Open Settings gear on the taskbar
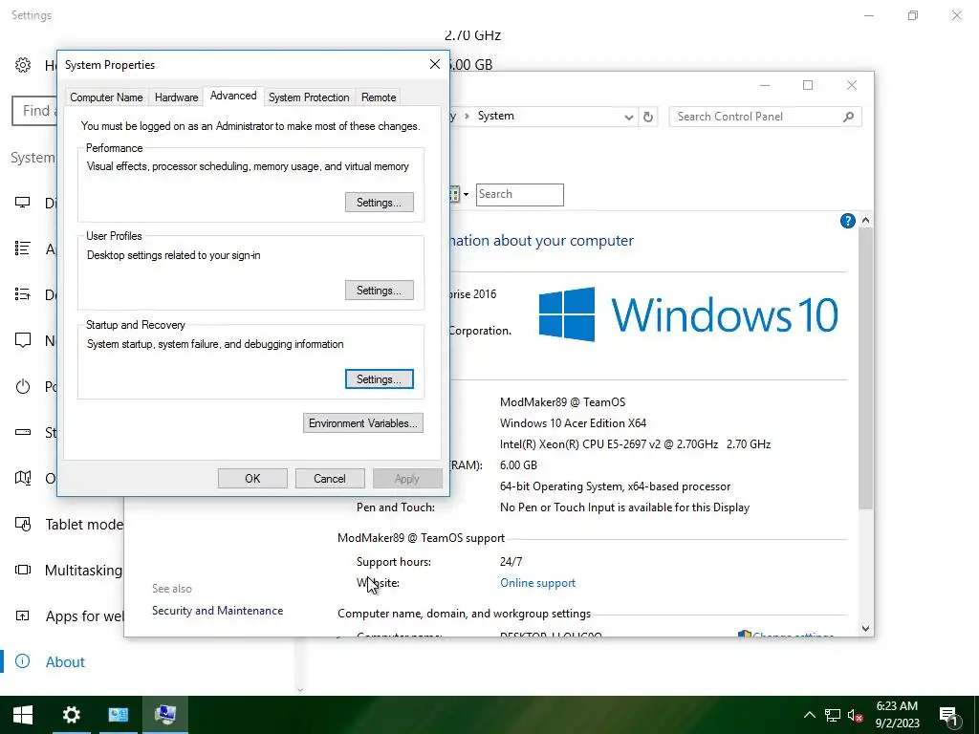This screenshot has height=734, width=979. 71,715
